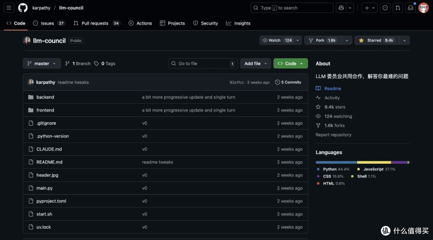View the 124 watching link
Viewport: 433px width, 240px height.
click(334, 116)
